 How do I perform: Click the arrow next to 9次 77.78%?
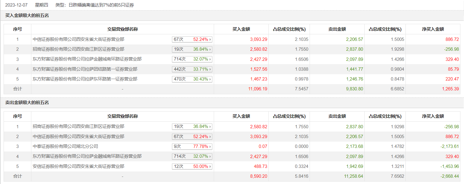pyautogui.click(x=210, y=147)
